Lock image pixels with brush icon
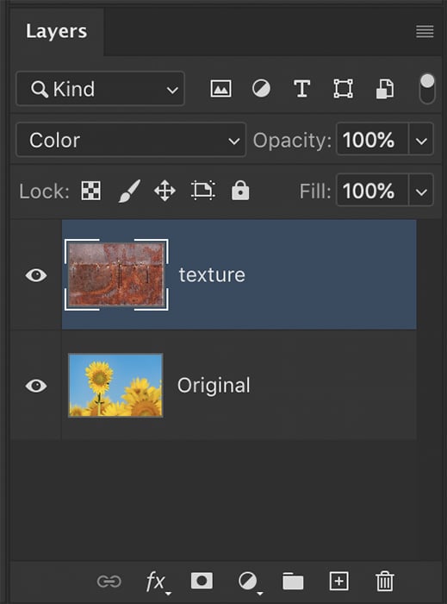Viewport: 447px width, 604px height. (129, 191)
